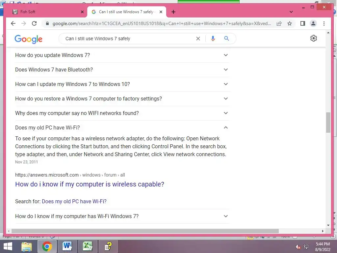The height and width of the screenshot is (253, 337).
Task: View site information via the padlock icon
Action: point(47,23)
